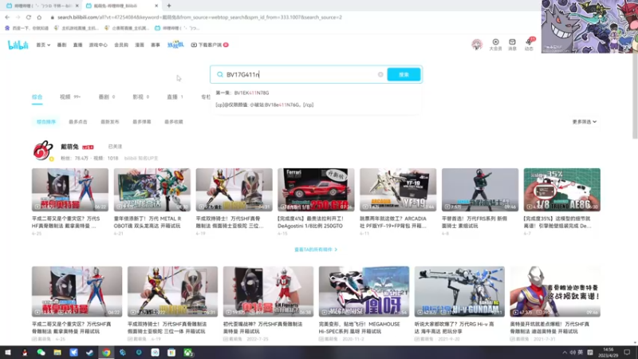This screenshot has height=359, width=638.
Task: Open 会员购 in top navigation
Action: 121,45
